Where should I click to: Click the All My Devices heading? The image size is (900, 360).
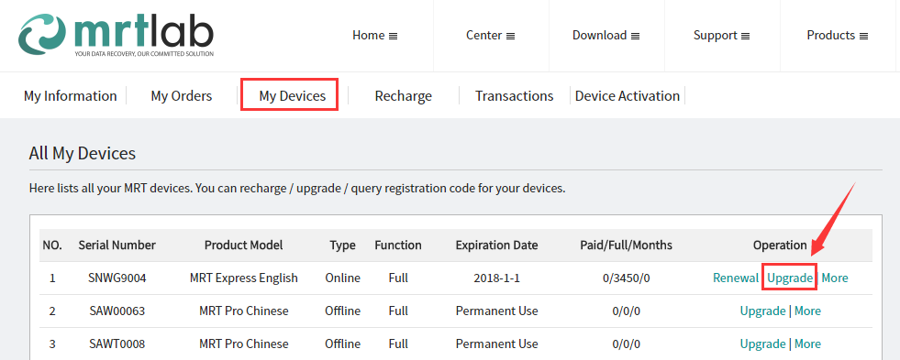pyautogui.click(x=82, y=153)
